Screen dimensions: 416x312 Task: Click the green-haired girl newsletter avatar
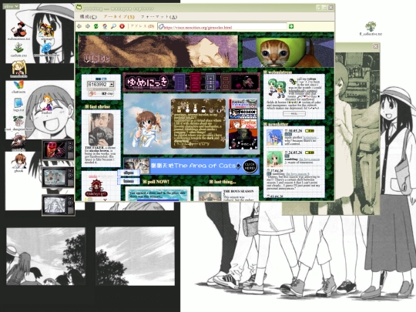[x=274, y=159]
